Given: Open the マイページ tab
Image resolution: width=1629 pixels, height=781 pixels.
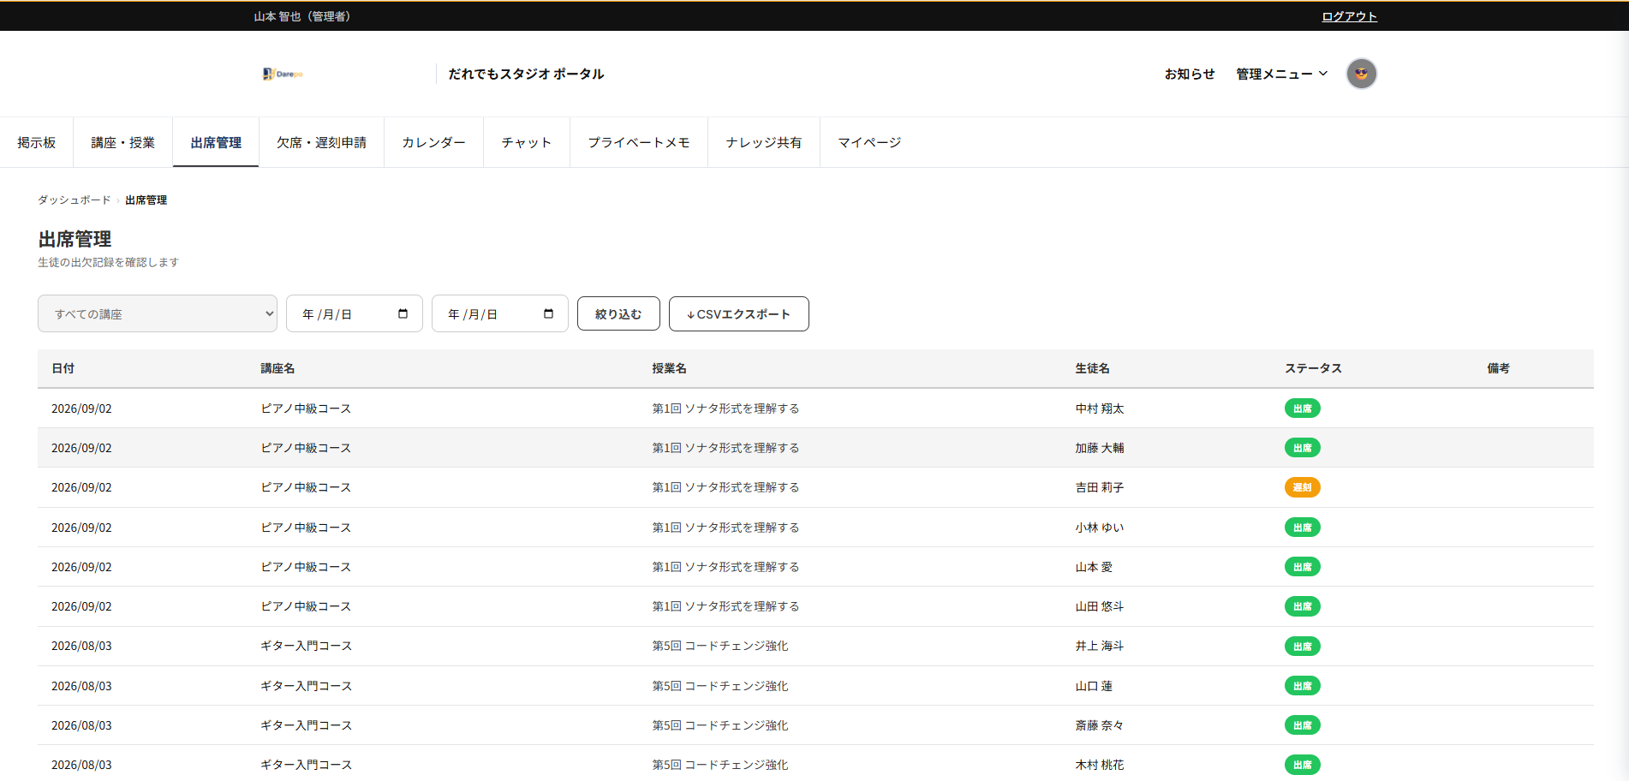Looking at the screenshot, I should (x=869, y=142).
